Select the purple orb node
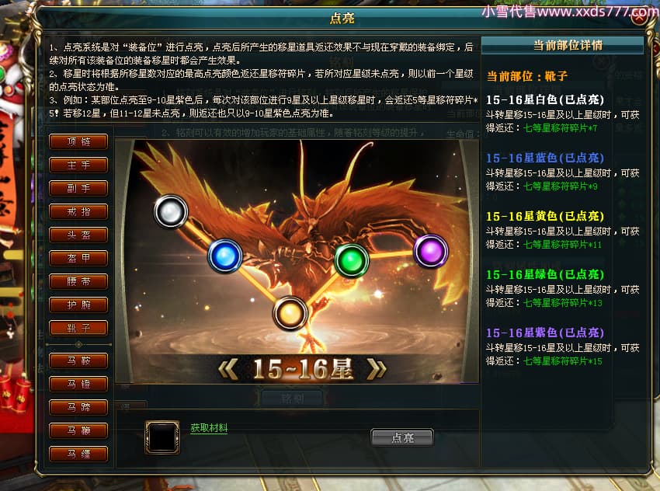 pos(431,251)
